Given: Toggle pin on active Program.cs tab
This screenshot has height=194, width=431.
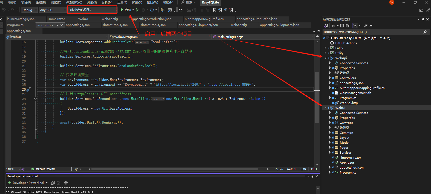Looking at the screenshot, I should [57, 25].
